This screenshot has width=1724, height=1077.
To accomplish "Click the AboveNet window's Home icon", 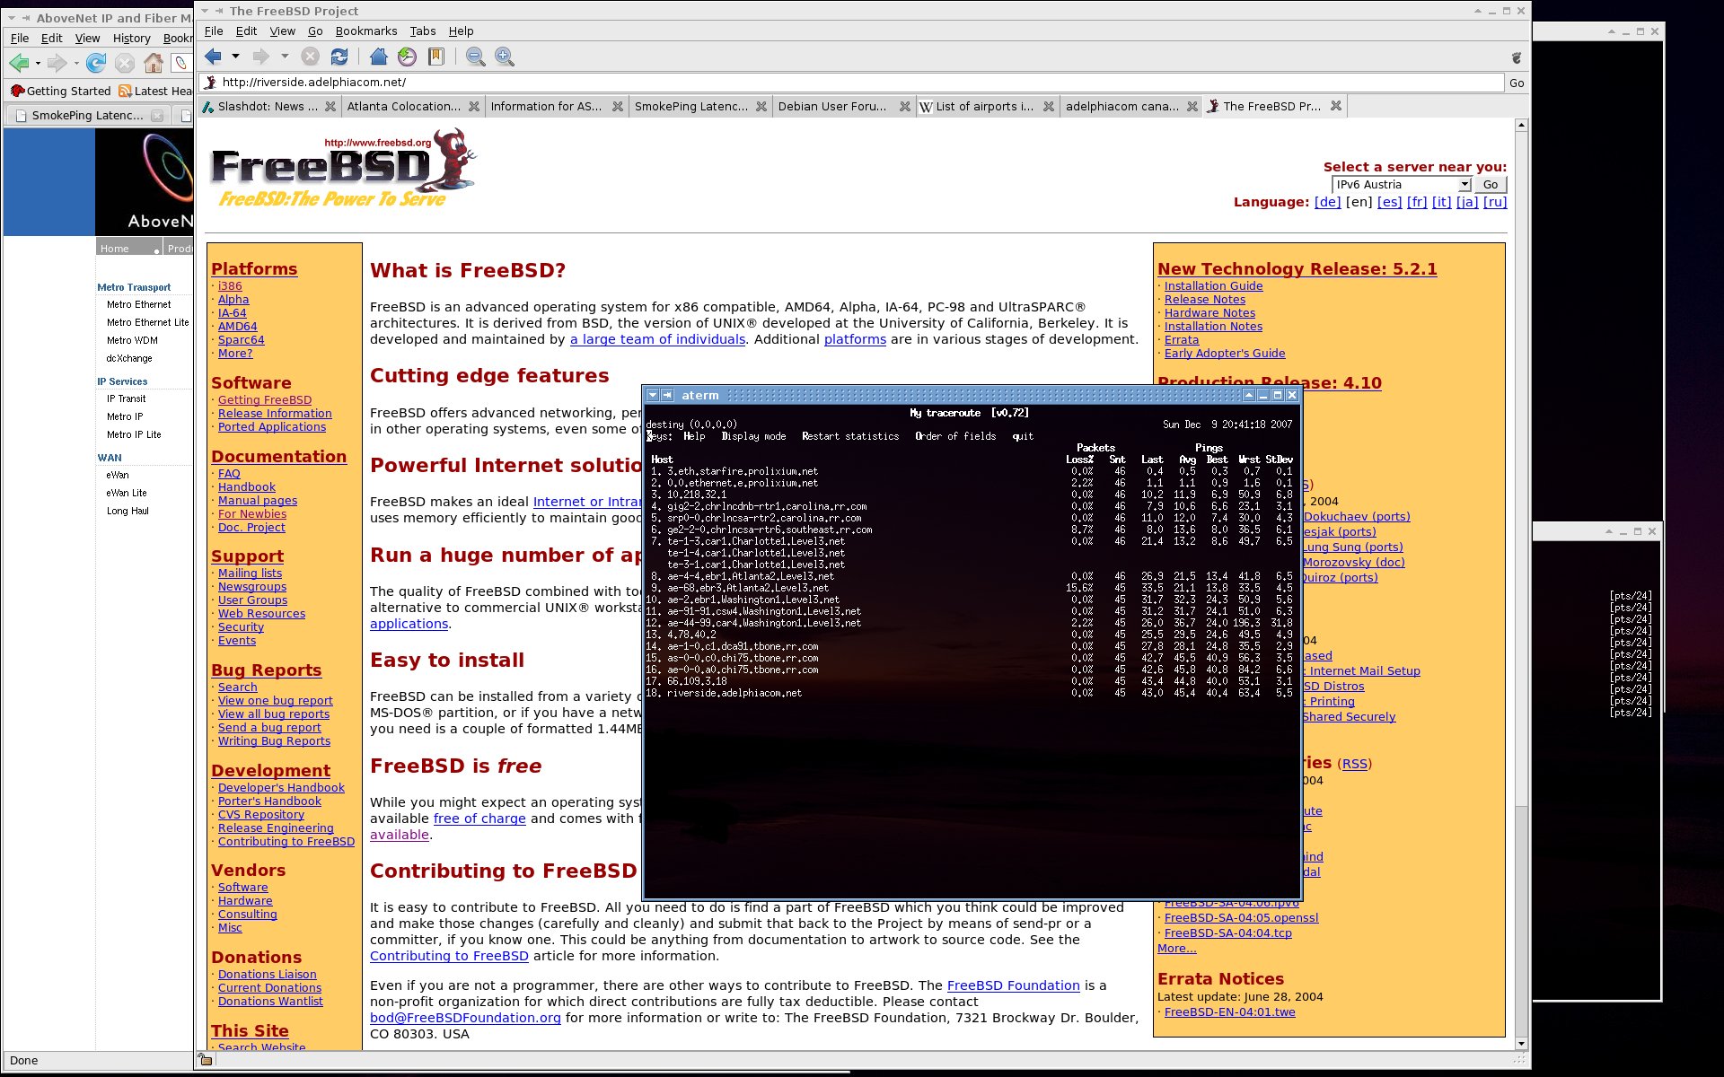I will point(154,63).
